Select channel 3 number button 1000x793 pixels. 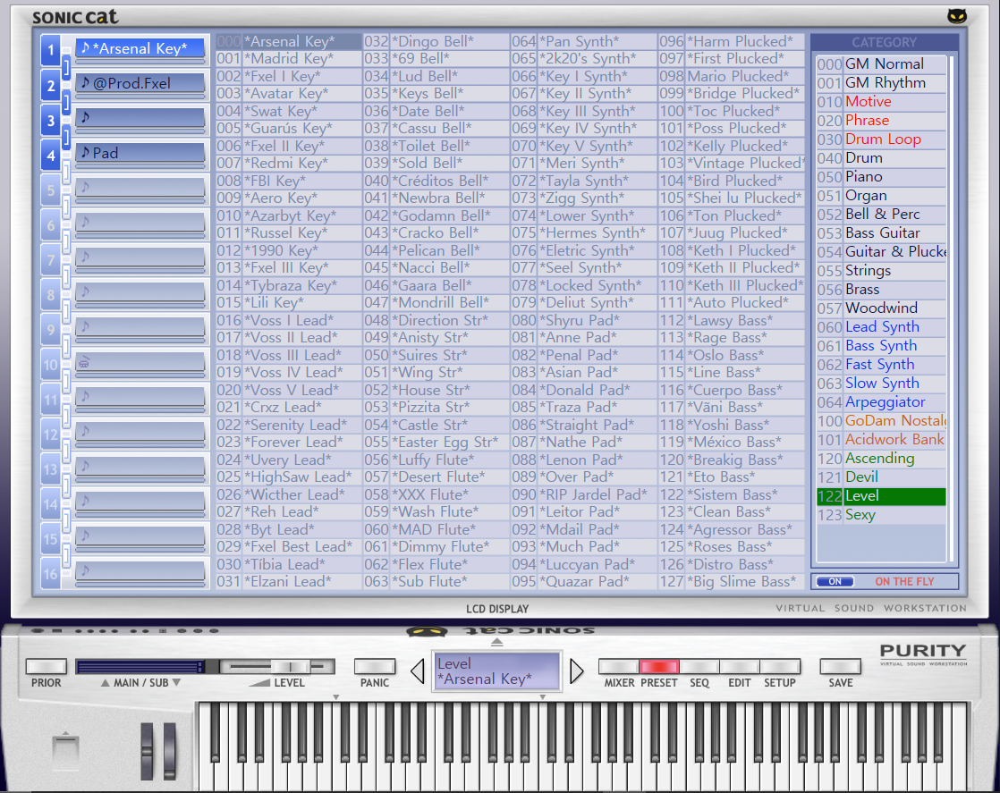(x=51, y=121)
